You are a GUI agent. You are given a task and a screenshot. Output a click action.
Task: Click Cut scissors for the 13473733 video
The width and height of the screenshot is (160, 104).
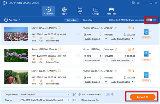(41, 39)
